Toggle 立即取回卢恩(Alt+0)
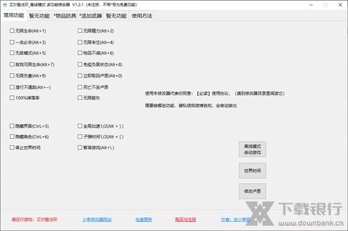 coord(100,75)
